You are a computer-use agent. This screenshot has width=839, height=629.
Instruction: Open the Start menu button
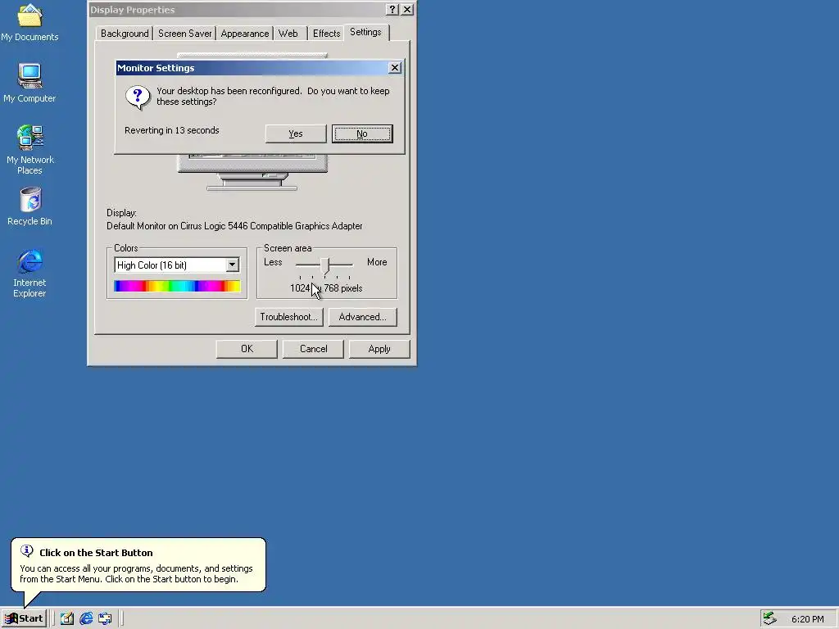click(x=24, y=618)
